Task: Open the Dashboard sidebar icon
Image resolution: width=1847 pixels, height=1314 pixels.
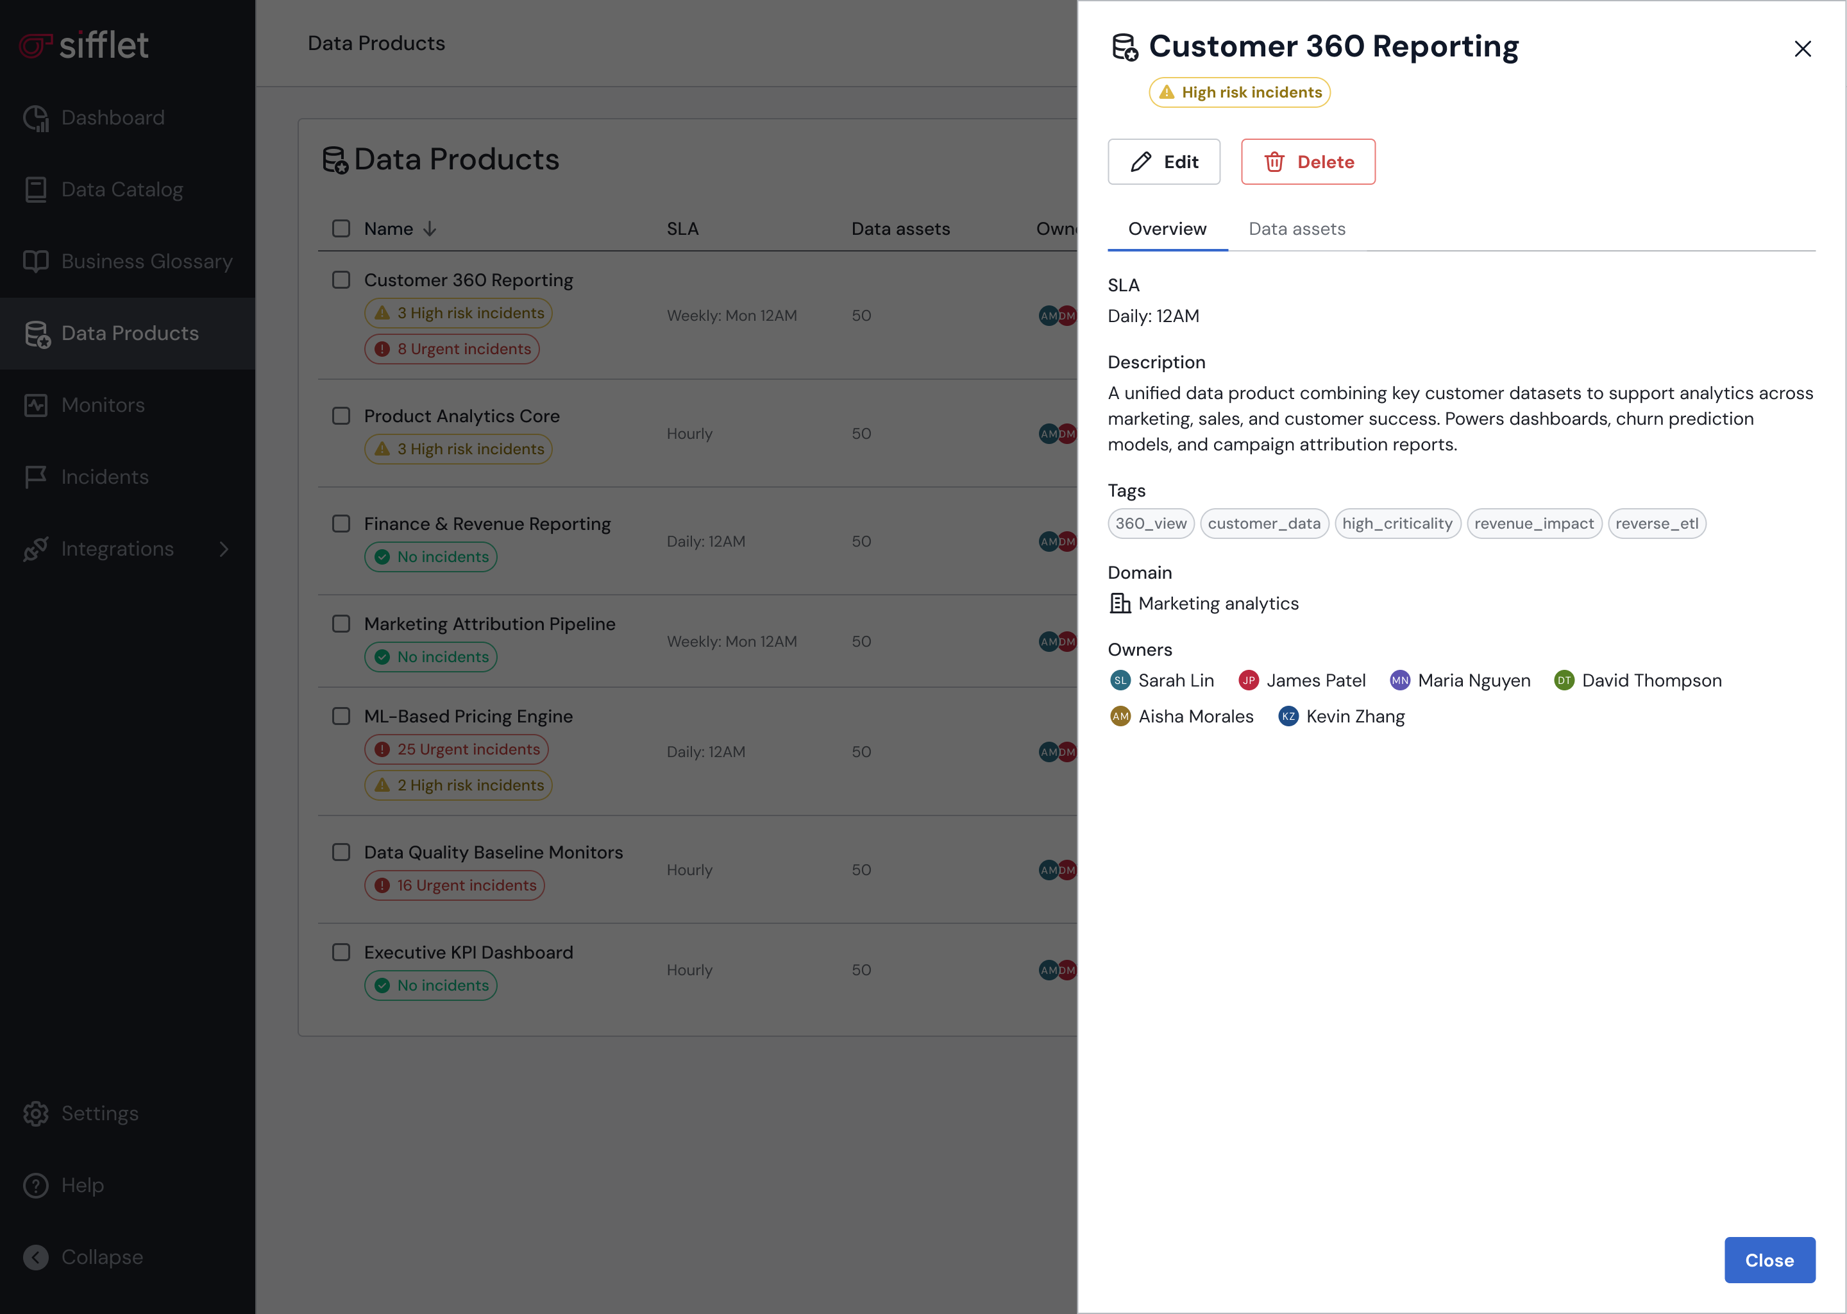Action: point(35,118)
